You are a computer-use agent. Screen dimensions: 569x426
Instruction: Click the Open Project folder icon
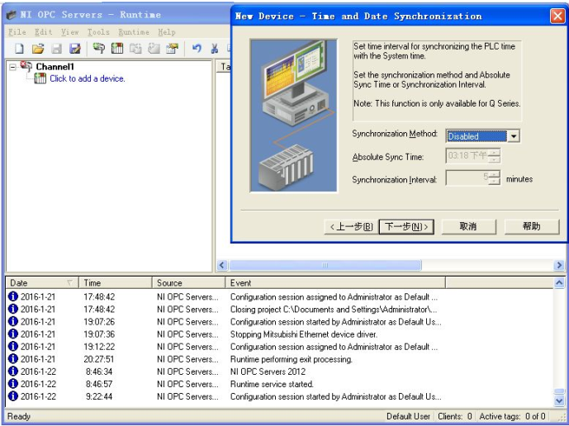pyautogui.click(x=38, y=48)
